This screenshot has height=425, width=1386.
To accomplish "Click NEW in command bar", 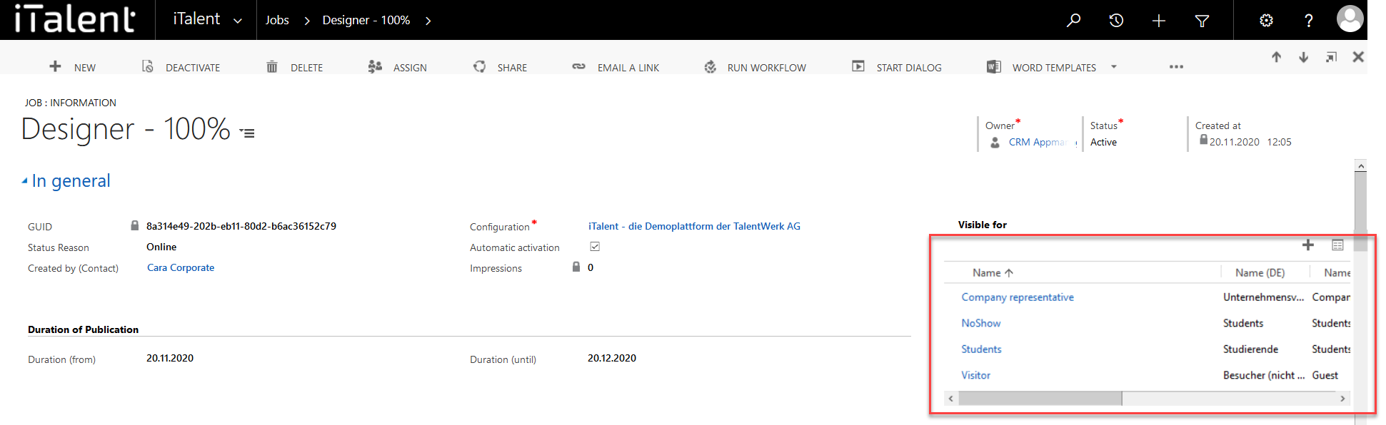I will click(x=72, y=67).
